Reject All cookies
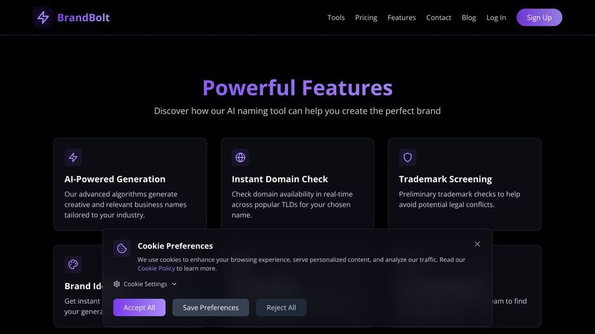 [x=281, y=308]
